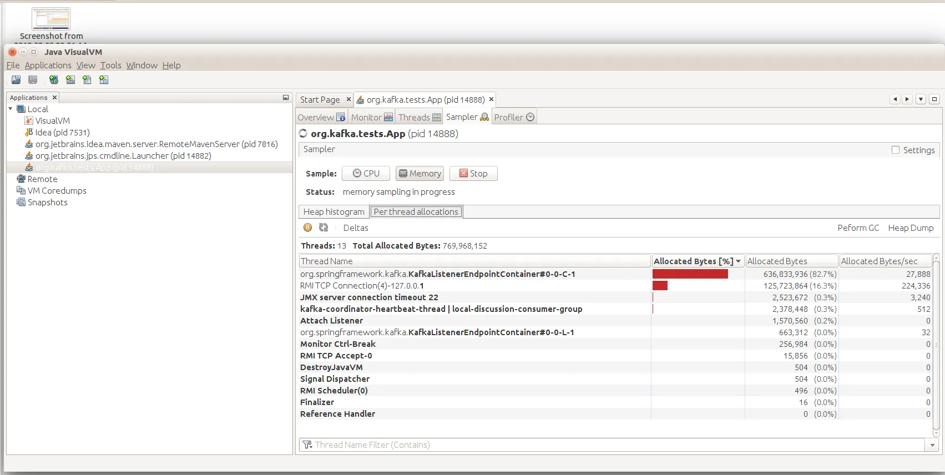Toggle the Deltas view

pyautogui.click(x=356, y=228)
